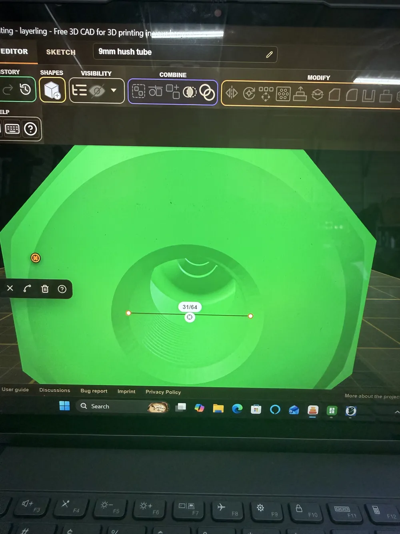
Task: Open the Discussions link
Action: pyautogui.click(x=54, y=390)
